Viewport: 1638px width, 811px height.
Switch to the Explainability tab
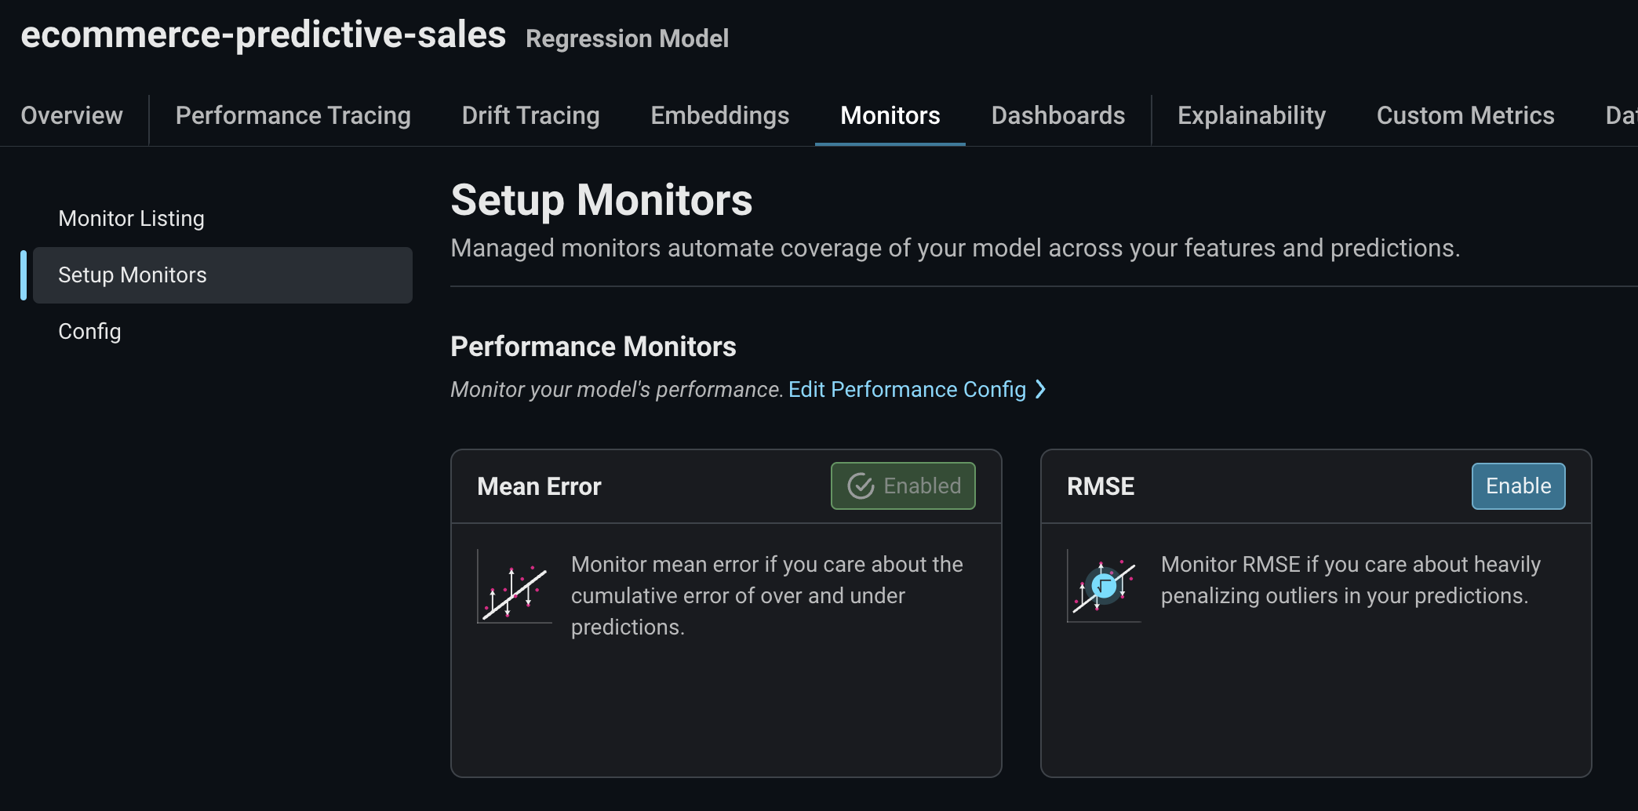tap(1251, 115)
